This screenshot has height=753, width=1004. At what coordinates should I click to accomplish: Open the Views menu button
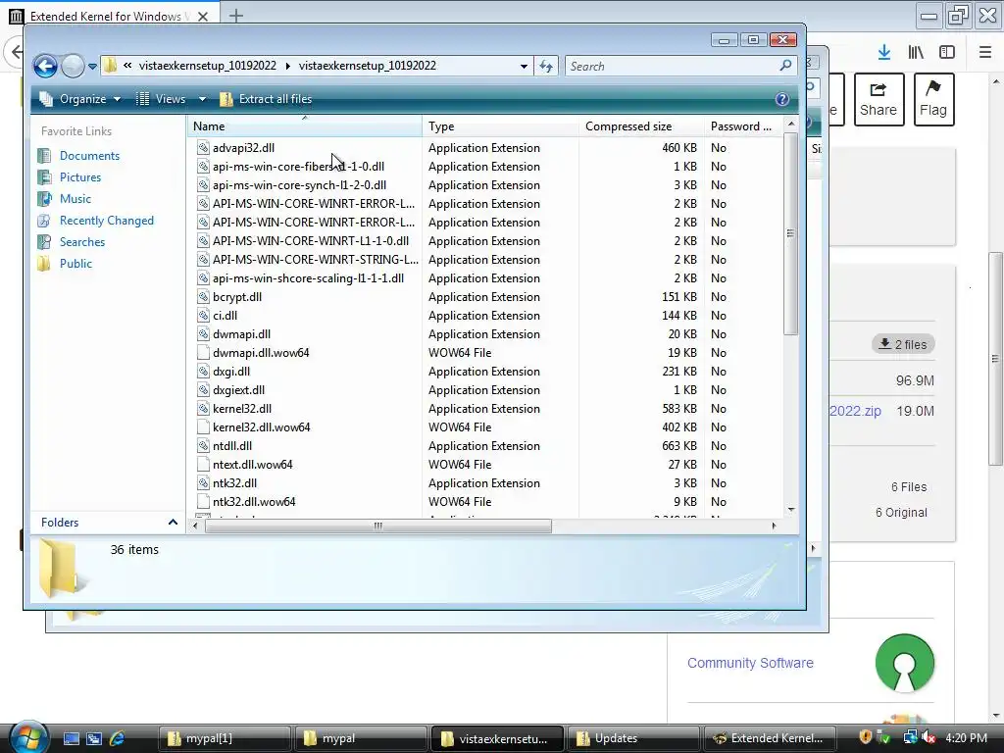click(162, 99)
